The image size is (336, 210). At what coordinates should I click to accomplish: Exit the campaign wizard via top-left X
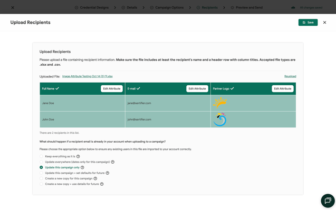coord(13,7)
